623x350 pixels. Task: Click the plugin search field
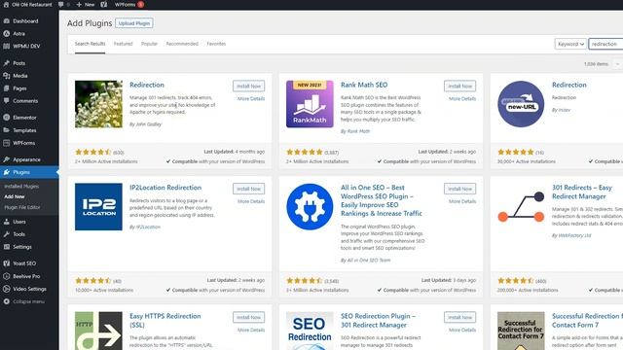(605, 44)
